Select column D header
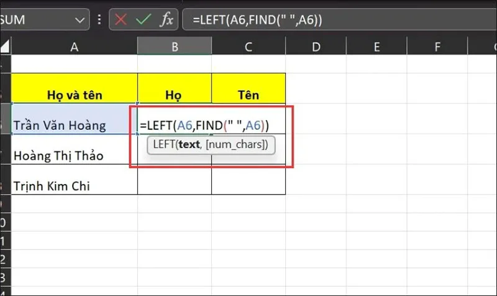 click(316, 46)
